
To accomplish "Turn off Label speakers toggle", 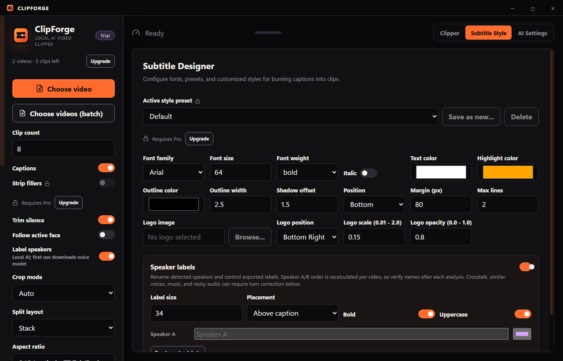I will 106,256.
